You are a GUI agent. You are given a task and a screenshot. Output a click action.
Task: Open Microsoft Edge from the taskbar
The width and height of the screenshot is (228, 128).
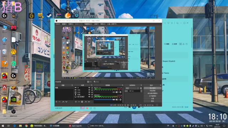[15, 126]
